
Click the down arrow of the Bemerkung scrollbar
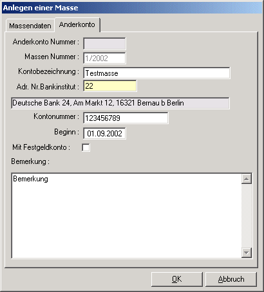click(247, 253)
